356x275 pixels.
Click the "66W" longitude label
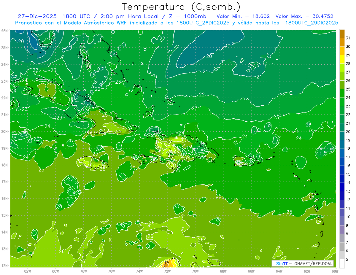coord(251,271)
